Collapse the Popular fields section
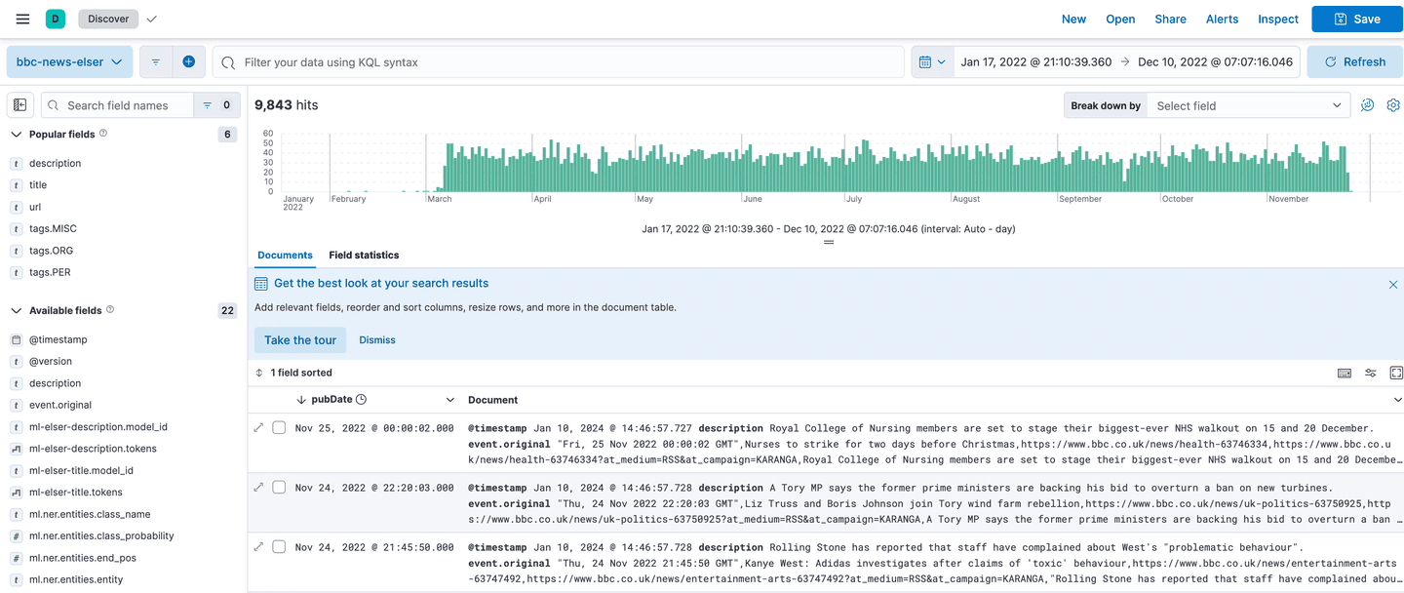The width and height of the screenshot is (1404, 593). (17, 135)
